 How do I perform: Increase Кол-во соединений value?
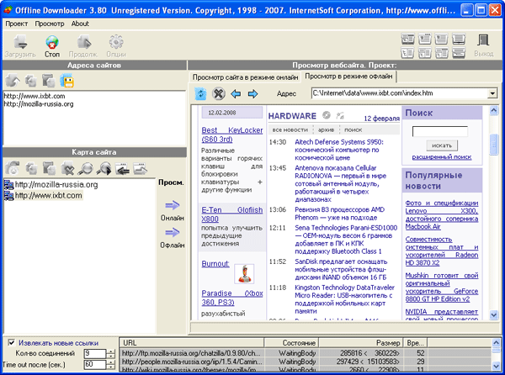tap(111, 351)
